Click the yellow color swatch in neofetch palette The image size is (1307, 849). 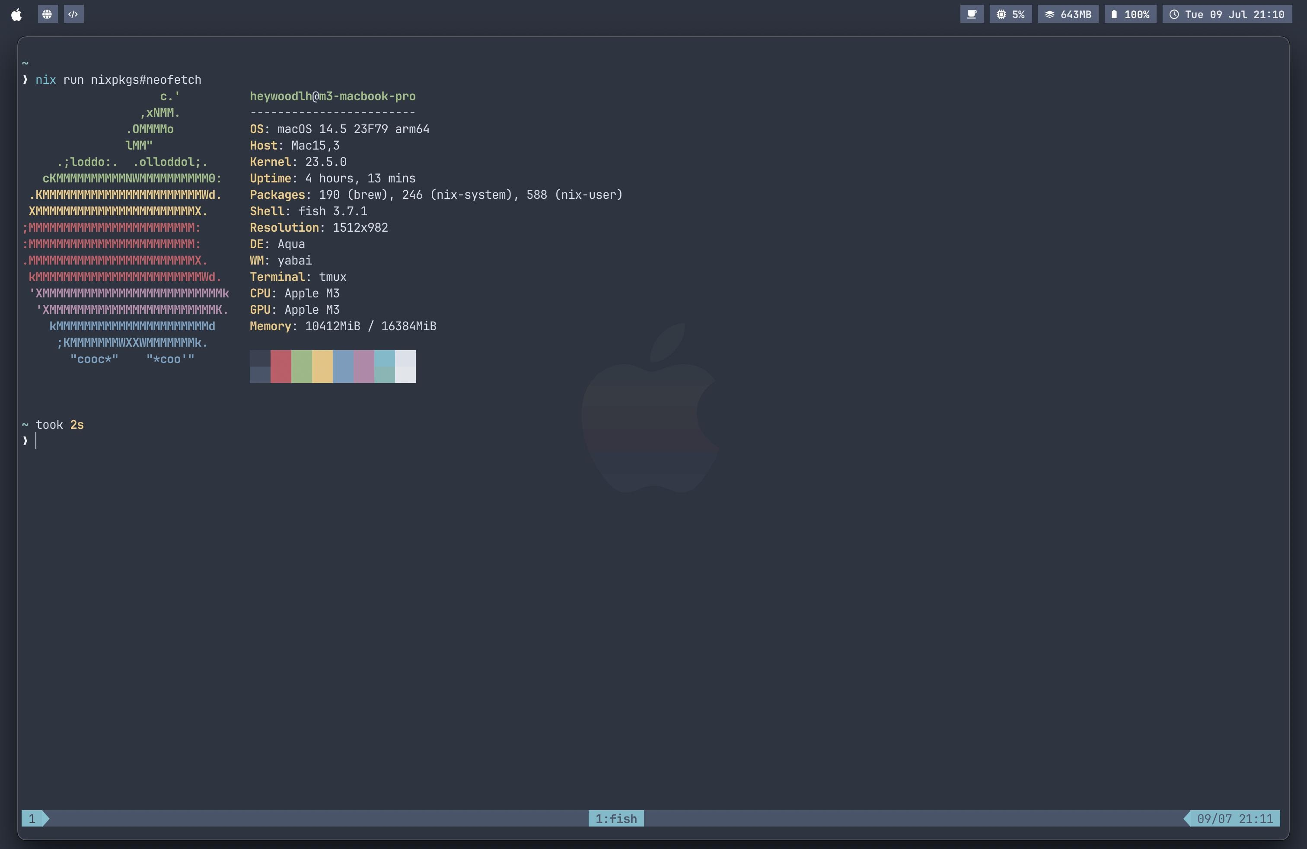tap(322, 366)
